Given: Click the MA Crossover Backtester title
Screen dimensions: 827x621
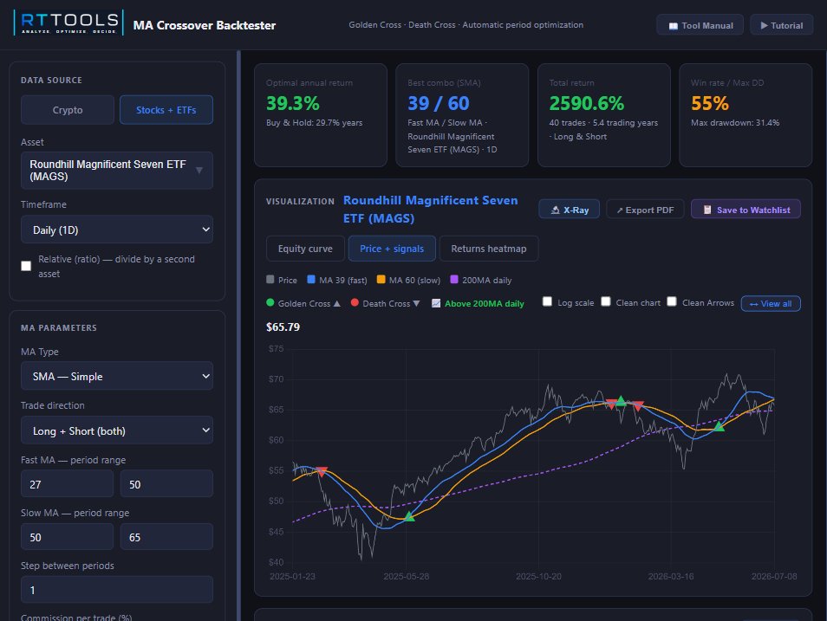Looking at the screenshot, I should click(204, 25).
